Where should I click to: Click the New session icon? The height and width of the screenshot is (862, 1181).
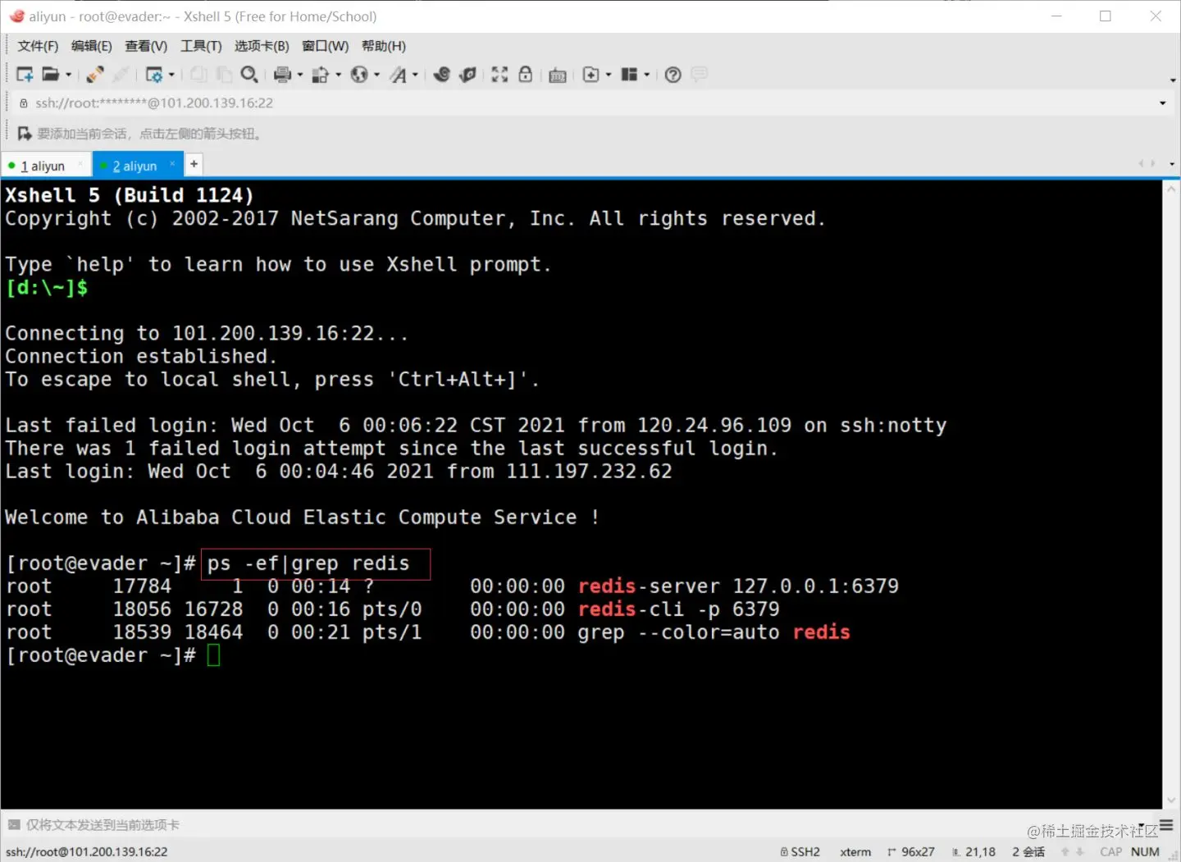25,75
